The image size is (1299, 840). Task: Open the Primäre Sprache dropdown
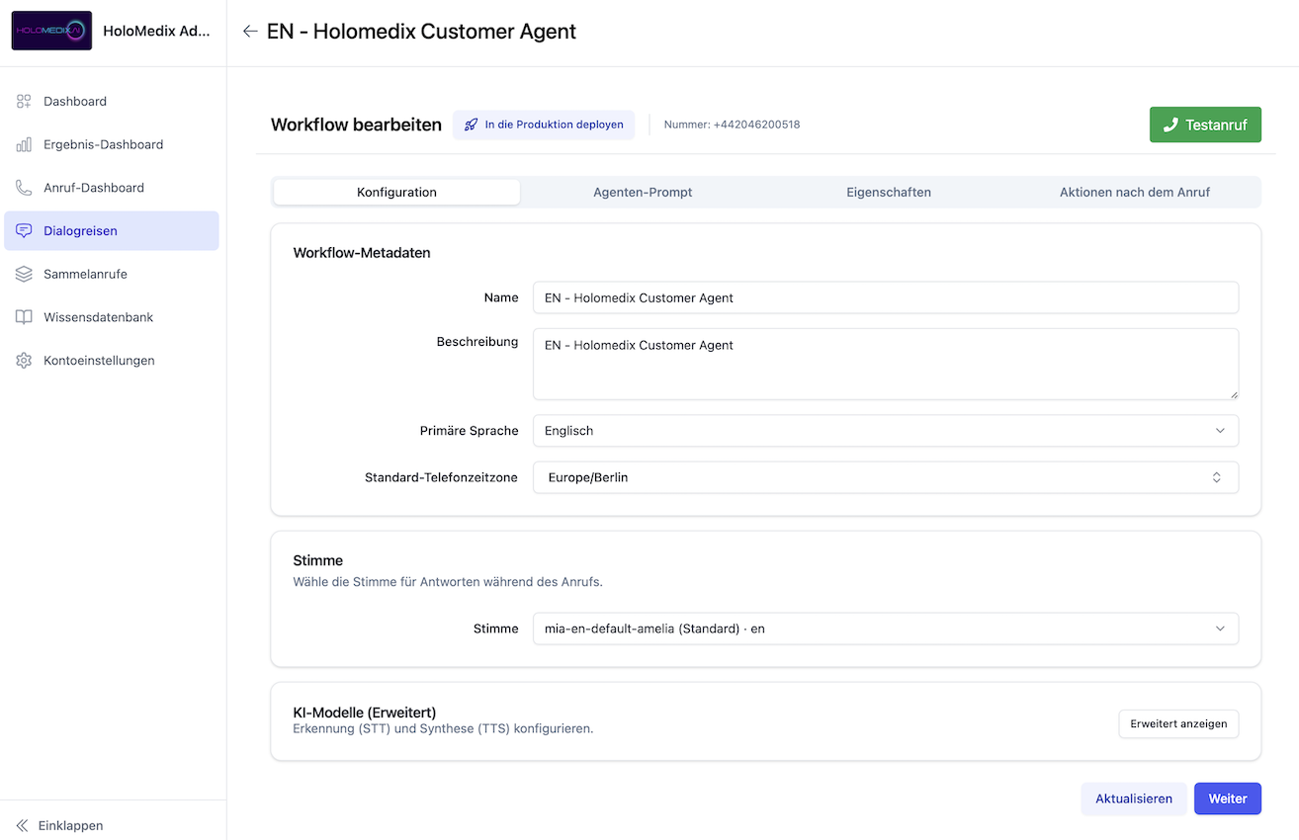click(x=885, y=431)
